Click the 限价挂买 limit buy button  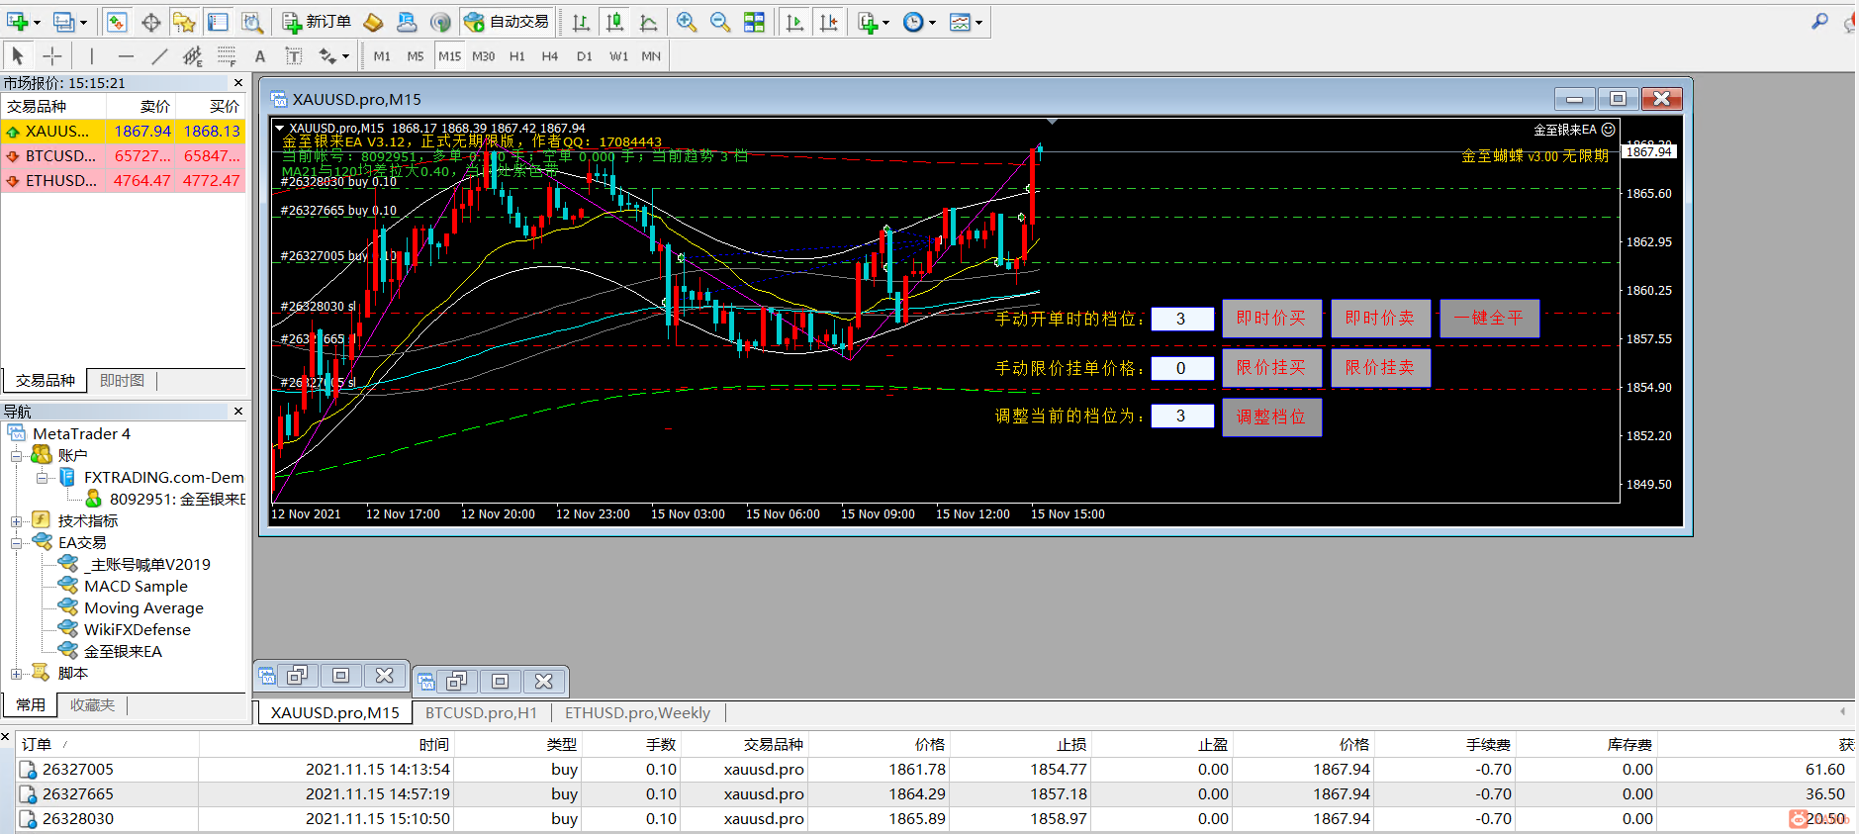pos(1271,368)
